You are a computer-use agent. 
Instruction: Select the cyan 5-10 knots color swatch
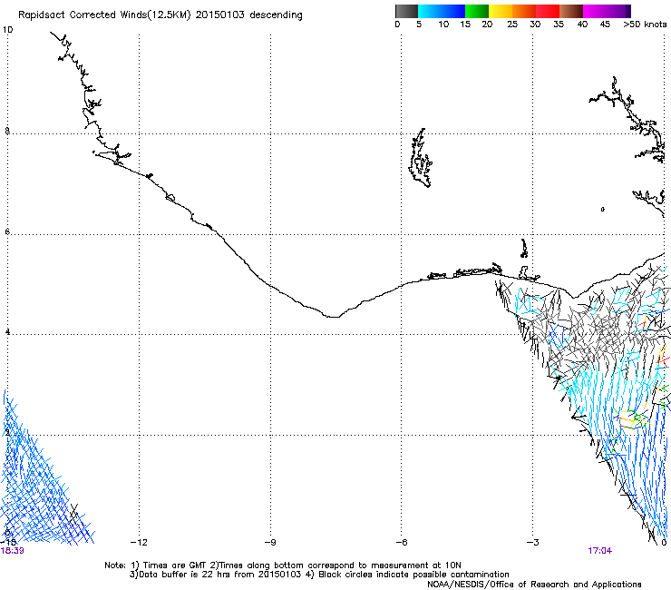click(430, 11)
